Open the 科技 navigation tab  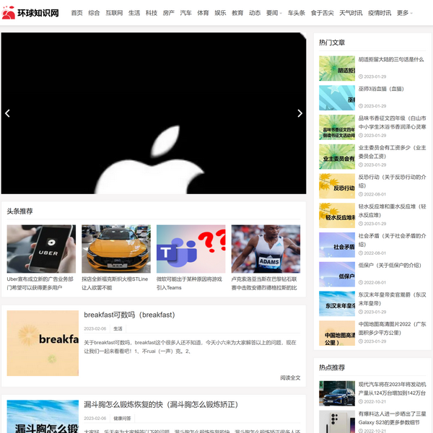152,13
